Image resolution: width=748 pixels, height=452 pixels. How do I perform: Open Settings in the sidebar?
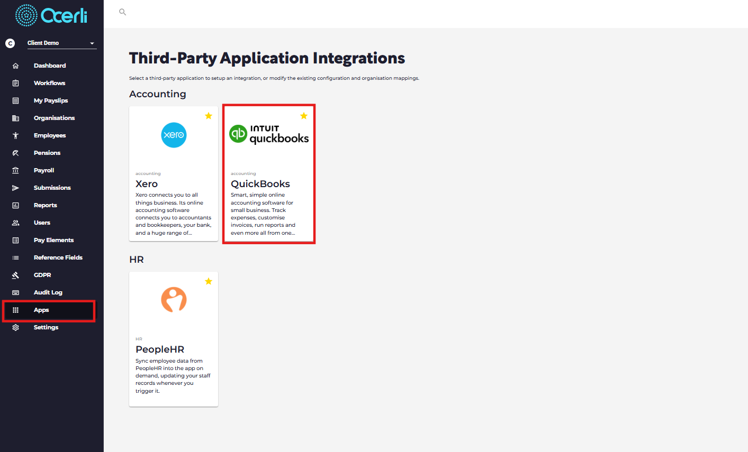click(46, 327)
